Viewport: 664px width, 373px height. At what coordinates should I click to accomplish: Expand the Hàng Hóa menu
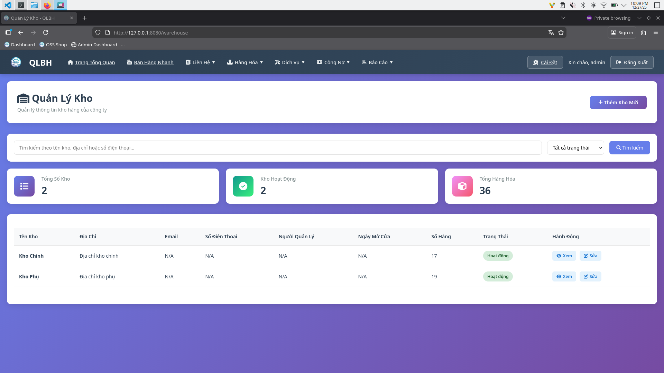tap(245, 63)
